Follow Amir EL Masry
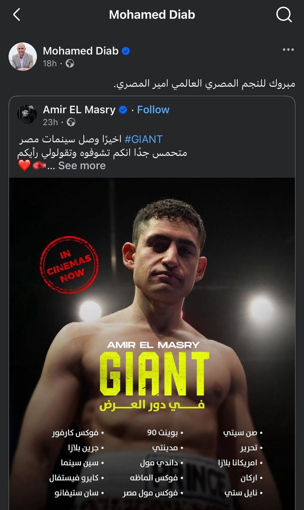 [153, 110]
